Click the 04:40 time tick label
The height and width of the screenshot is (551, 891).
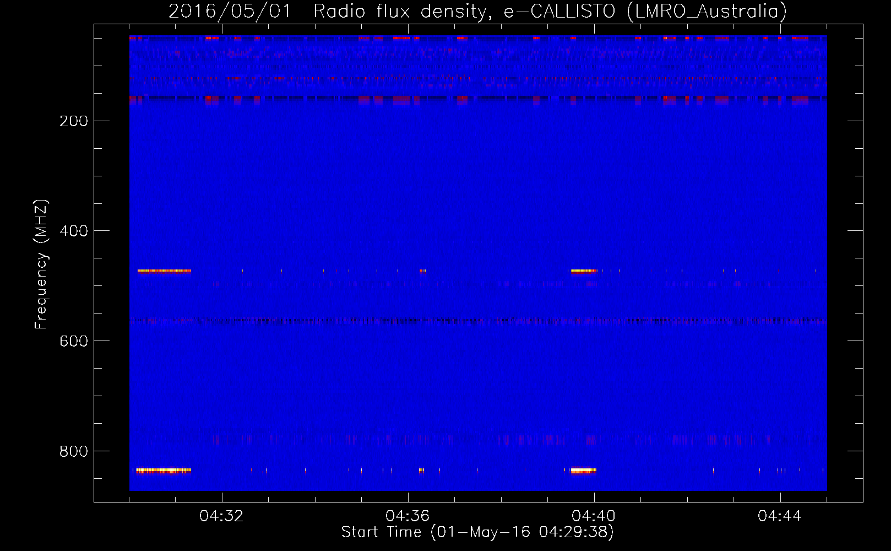594,516
